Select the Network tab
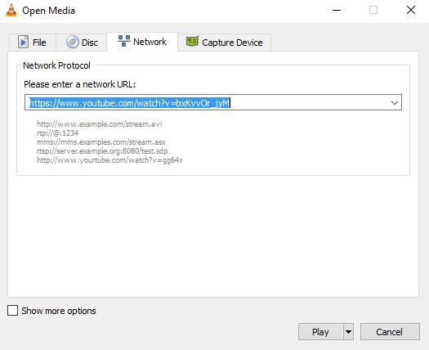This screenshot has height=350, width=429. [142, 42]
